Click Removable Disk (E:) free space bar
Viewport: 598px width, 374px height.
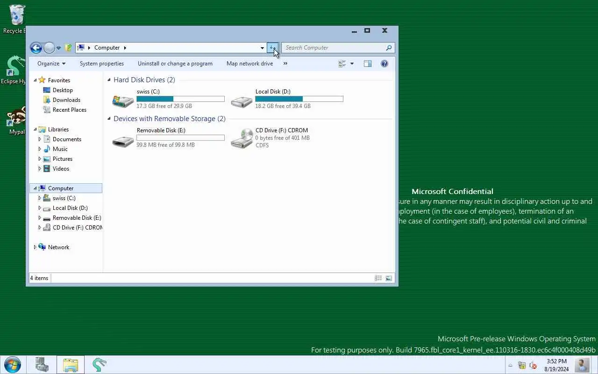(180, 138)
